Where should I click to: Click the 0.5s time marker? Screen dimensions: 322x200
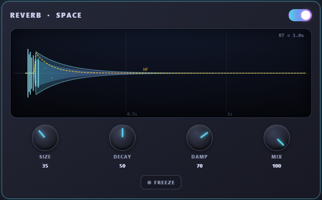(132, 114)
